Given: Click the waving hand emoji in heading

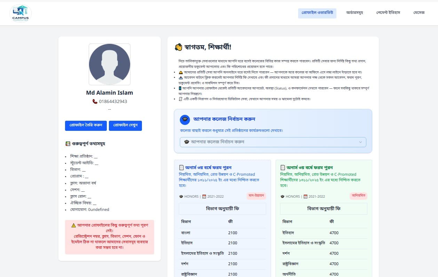Looking at the screenshot, I should point(178,47).
